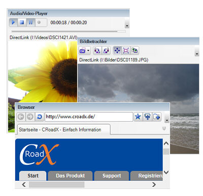Open the browser tab list arrow
The height and width of the screenshot is (196, 203).
point(164,128)
